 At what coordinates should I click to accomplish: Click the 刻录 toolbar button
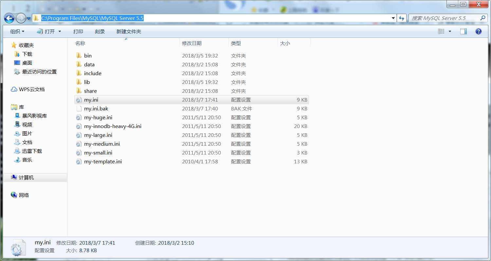tap(100, 32)
